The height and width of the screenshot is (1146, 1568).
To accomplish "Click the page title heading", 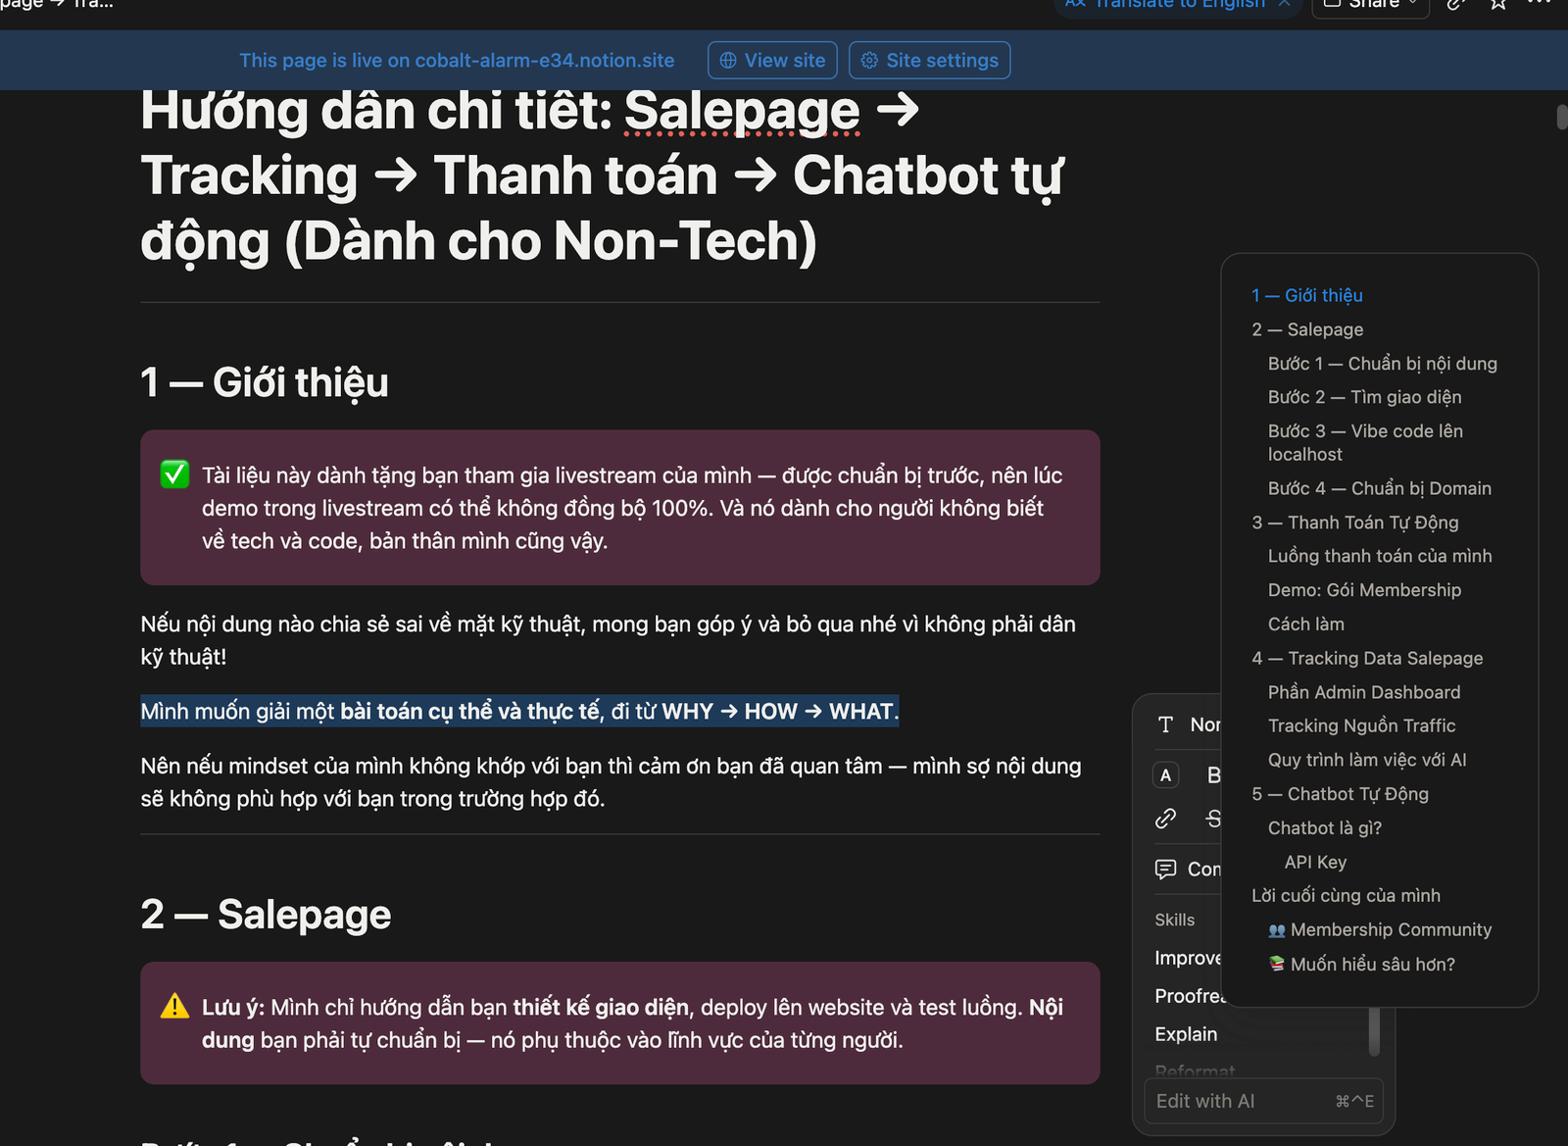I will pyautogui.click(x=602, y=176).
